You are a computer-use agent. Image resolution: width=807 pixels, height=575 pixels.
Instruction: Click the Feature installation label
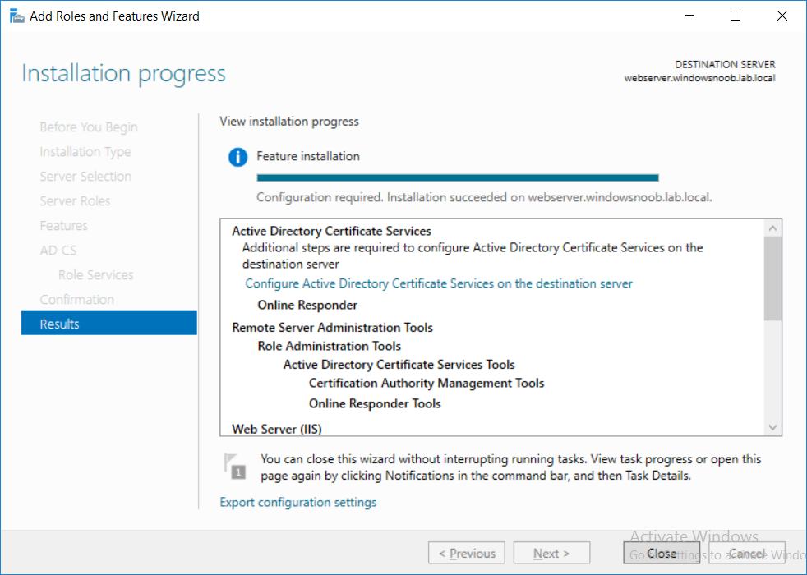pos(308,156)
